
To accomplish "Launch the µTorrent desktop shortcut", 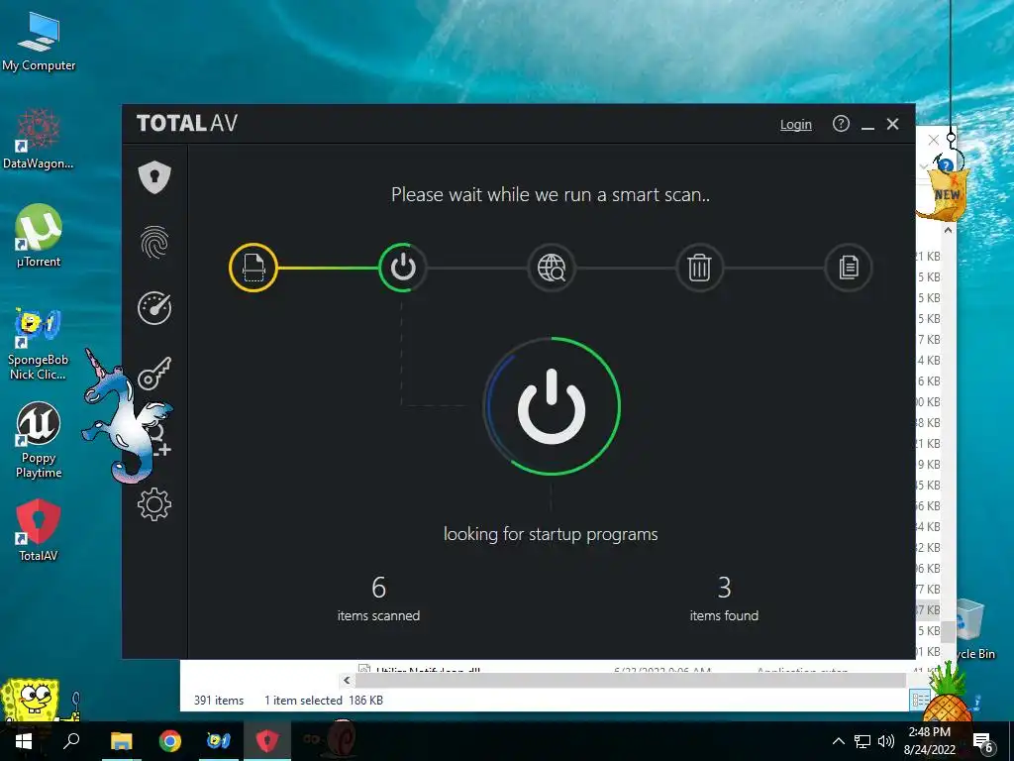I will coord(39,236).
